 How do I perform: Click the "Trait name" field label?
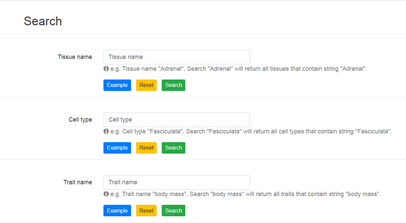pos(78,182)
